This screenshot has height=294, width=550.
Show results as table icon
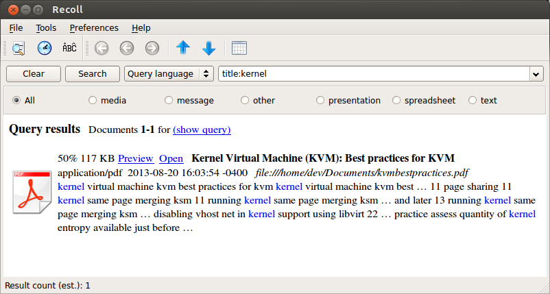tap(239, 48)
